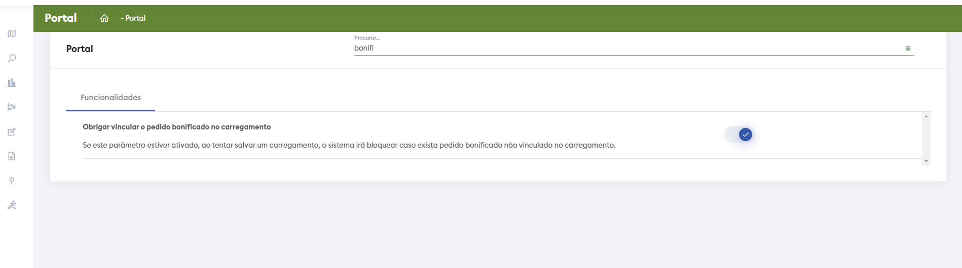Disable the bonificado pedido requirement toggle

pyautogui.click(x=739, y=135)
